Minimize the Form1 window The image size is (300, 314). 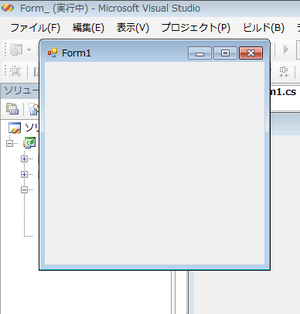[x=199, y=53]
